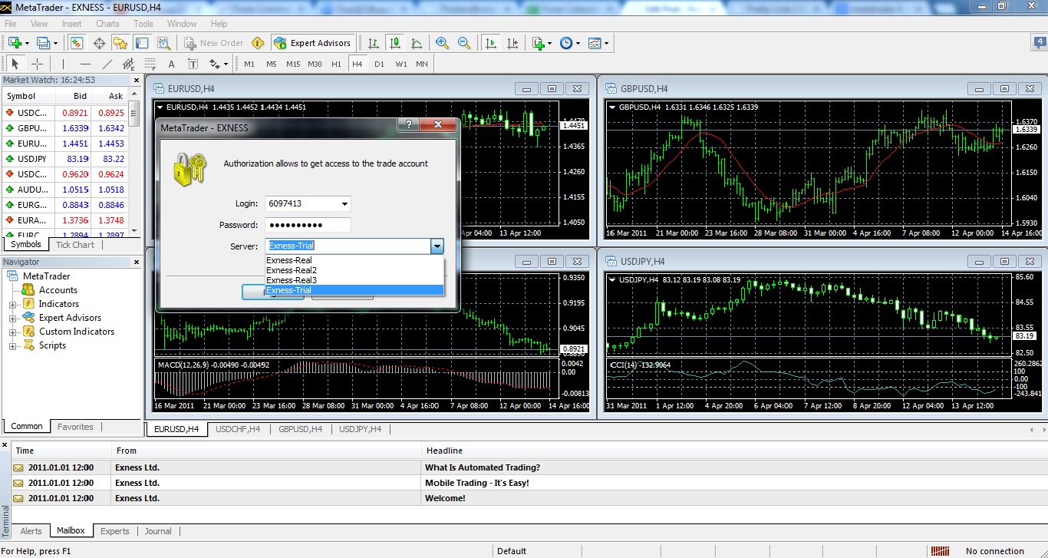
Task: Expand the Indicators tree node
Action: (x=12, y=305)
